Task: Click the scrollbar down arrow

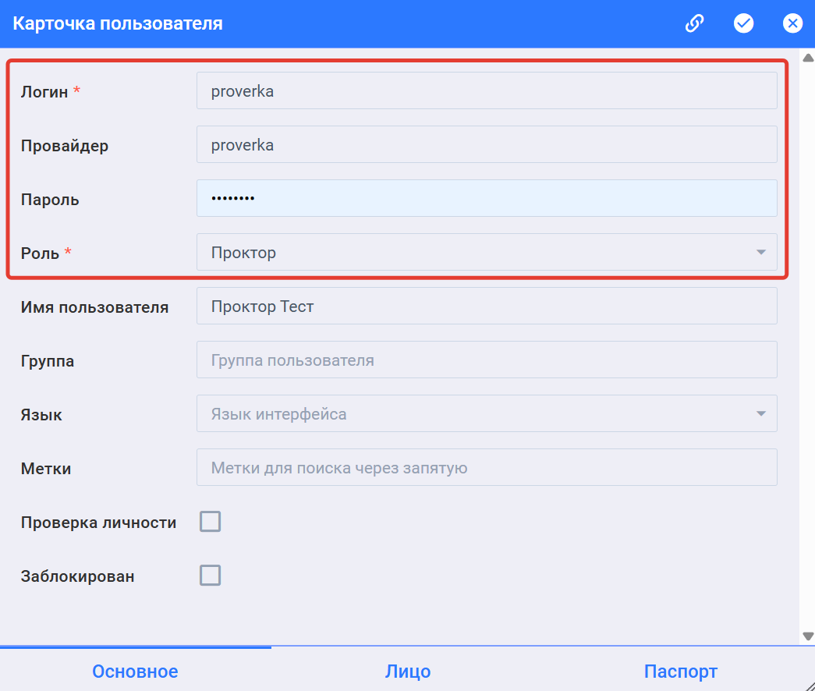Action: click(x=807, y=635)
